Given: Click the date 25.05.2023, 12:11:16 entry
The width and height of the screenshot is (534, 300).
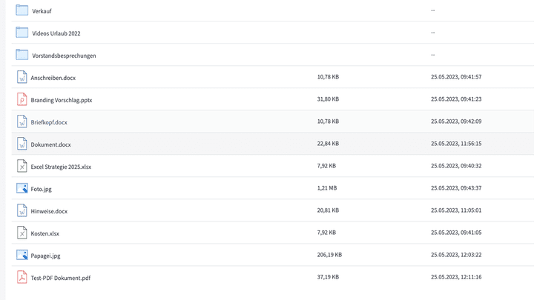Looking at the screenshot, I should pos(456,277).
